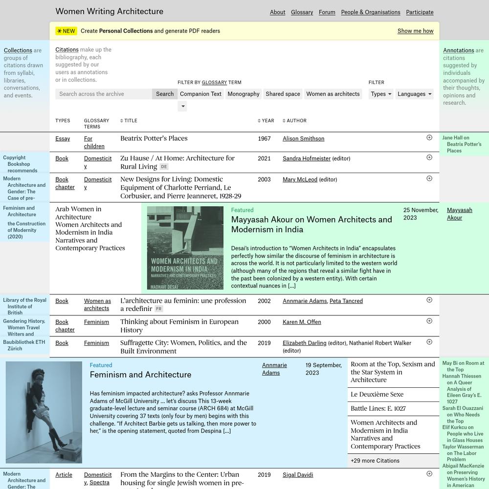Screen dimensions: 489x489
Task: Focus the Search across the archive field
Action: (104, 94)
